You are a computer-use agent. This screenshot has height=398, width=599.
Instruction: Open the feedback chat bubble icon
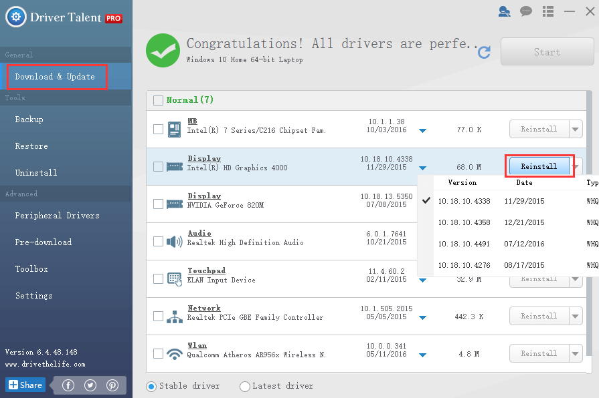click(526, 11)
